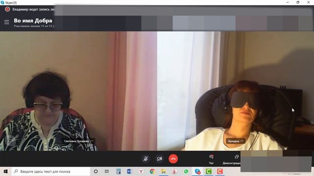This screenshot has height=176, width=314.
Task: Restore down the Skype window
Action: click(x=298, y=2)
